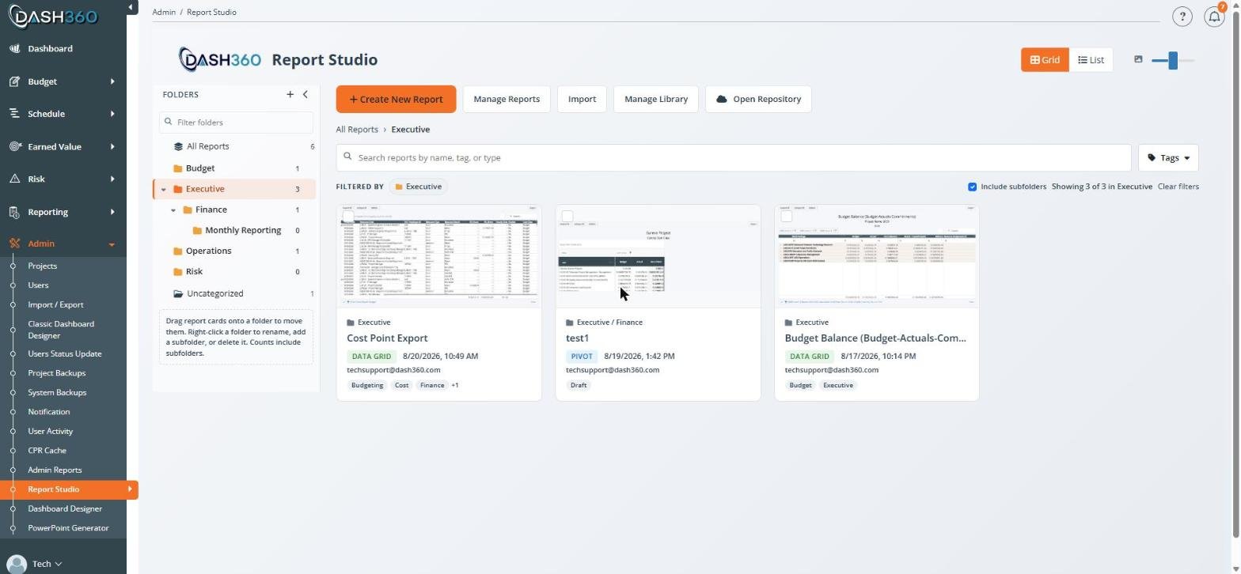1241x574 pixels.
Task: Open Projects in the Admin menu
Action: (x=43, y=266)
